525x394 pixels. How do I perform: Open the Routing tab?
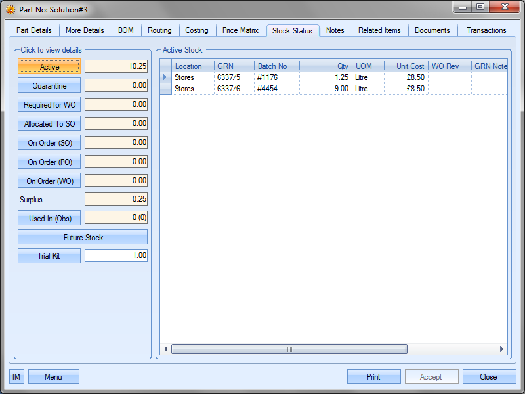(159, 30)
